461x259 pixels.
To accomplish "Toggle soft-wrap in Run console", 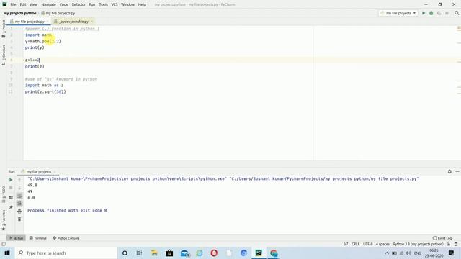I will [x=19, y=196].
